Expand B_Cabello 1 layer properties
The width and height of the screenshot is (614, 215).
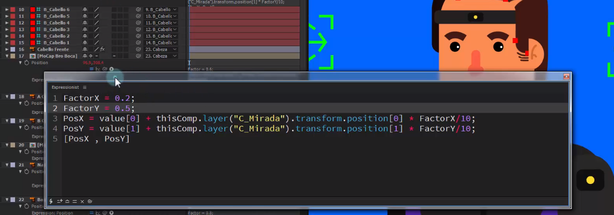[x=7, y=43]
